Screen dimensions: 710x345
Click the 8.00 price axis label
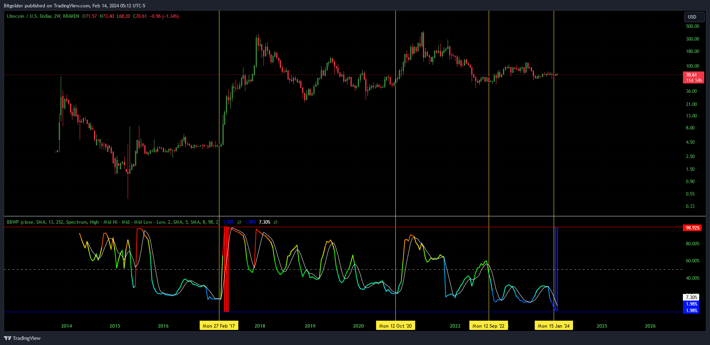(x=690, y=128)
